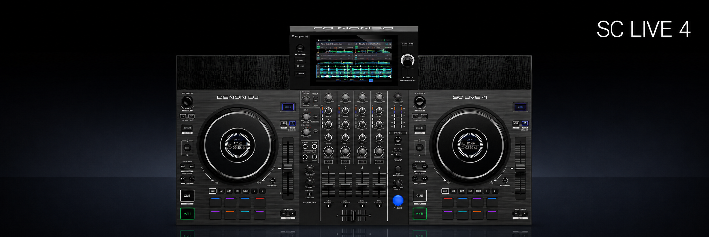This screenshot has height=237, width=709.
Task: Click the View button left of the touchscreen
Action: click(300, 48)
